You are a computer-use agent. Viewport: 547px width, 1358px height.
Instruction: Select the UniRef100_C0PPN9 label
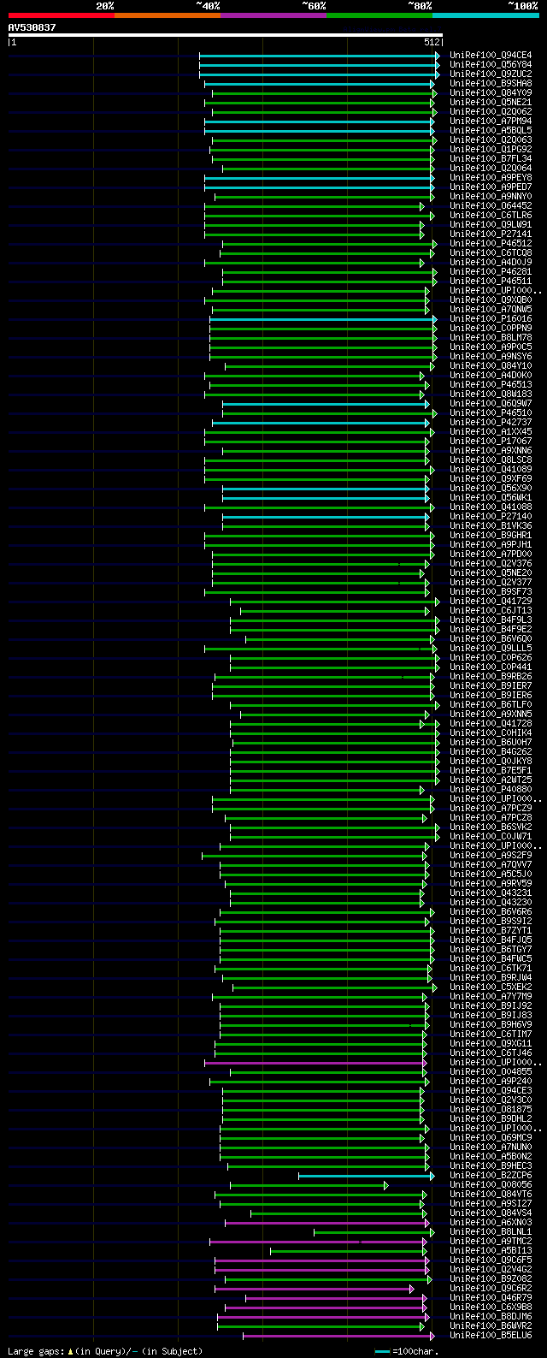point(491,328)
